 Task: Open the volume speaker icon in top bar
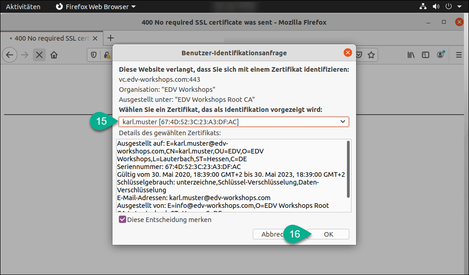coord(436,6)
